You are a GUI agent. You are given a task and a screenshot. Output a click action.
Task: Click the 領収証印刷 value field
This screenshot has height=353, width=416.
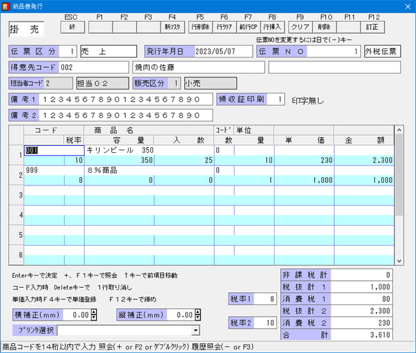(x=275, y=99)
